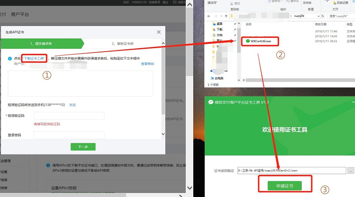This screenshot has height=197, width=355.
Task: Select the 1、提交请求串 step tab
Action: [x=41, y=43]
